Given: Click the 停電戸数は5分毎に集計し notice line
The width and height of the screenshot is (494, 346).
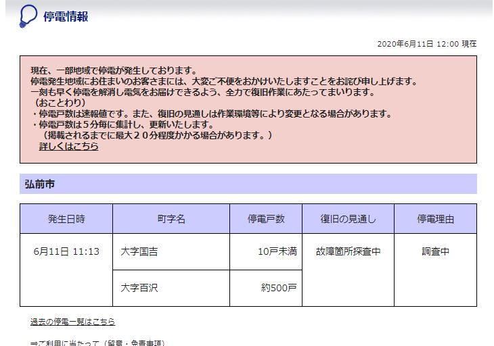Looking at the screenshot, I should click(123, 124).
